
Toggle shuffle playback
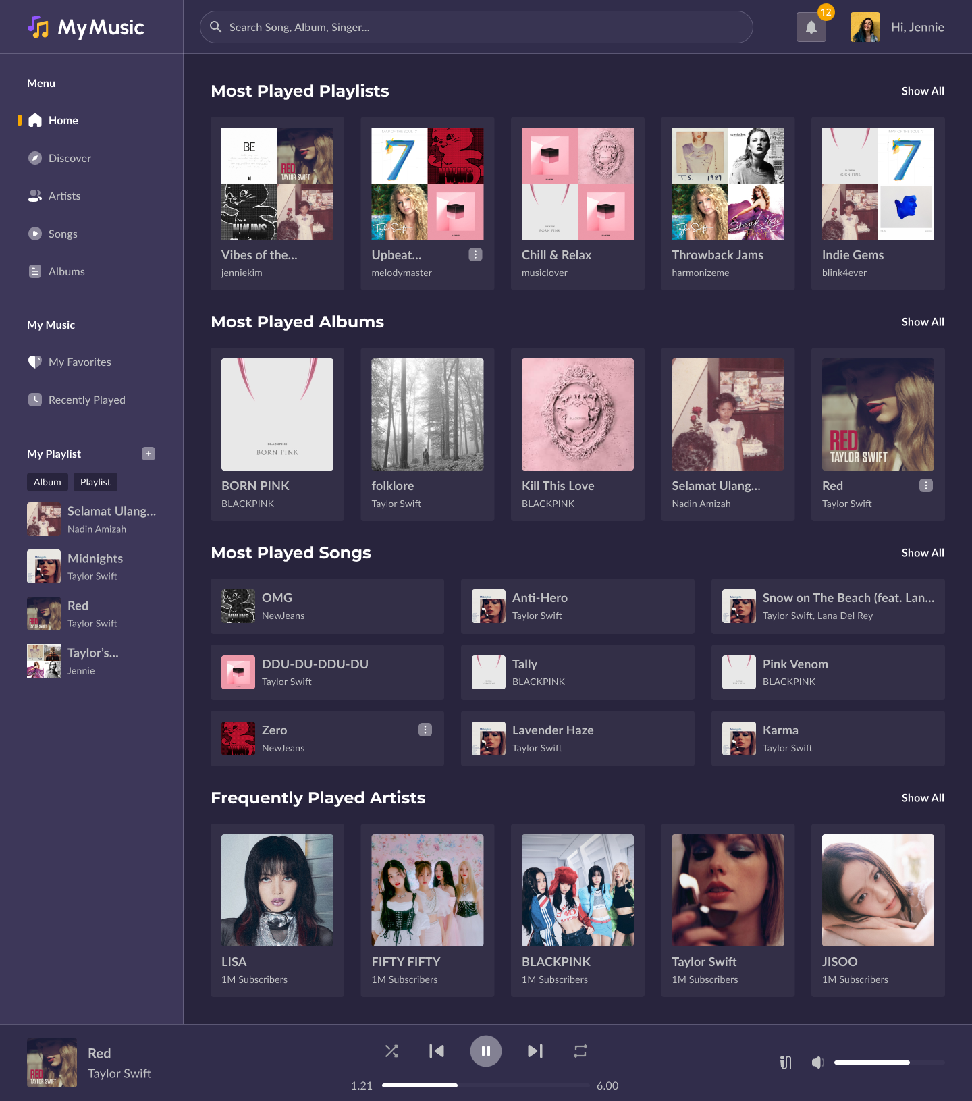(391, 1051)
